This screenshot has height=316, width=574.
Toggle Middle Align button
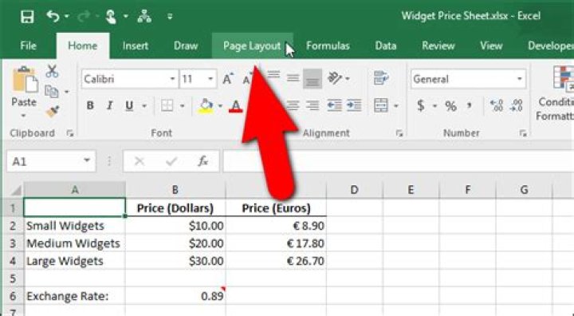[x=293, y=78]
